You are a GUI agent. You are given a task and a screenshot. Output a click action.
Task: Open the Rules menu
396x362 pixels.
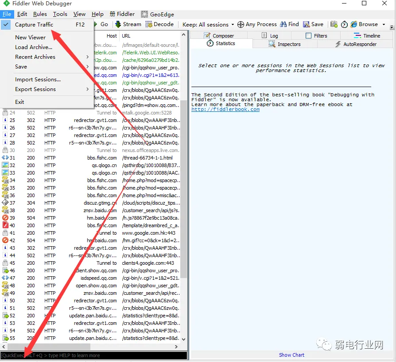point(40,14)
